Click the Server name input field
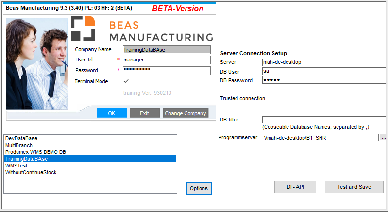388x212 pixels. click(323, 62)
